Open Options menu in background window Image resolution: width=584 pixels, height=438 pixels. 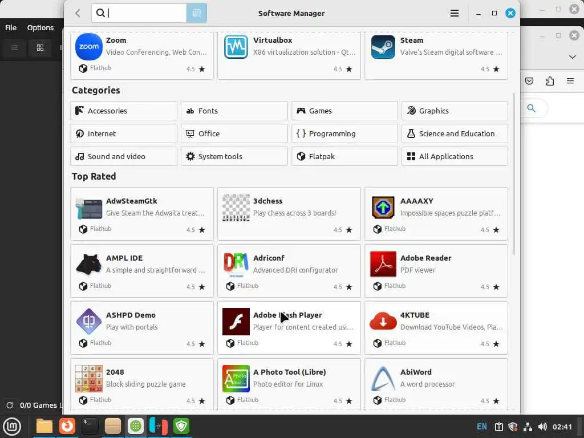click(40, 27)
